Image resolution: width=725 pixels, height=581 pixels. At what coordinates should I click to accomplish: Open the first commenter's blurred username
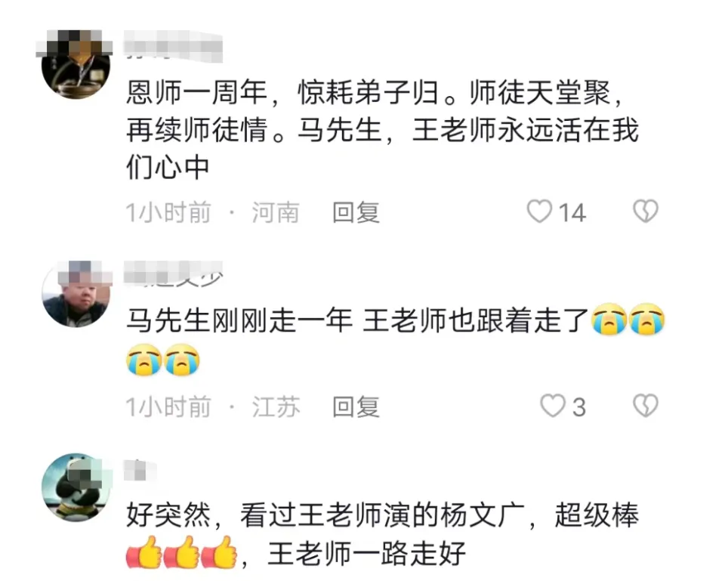[174, 46]
